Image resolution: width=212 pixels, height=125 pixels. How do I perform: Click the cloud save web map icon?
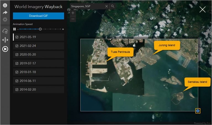[5, 31]
